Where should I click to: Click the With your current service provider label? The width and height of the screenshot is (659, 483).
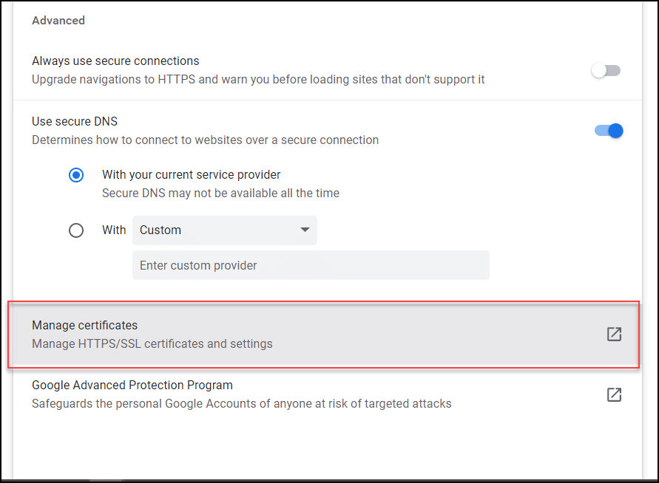pyautogui.click(x=192, y=175)
